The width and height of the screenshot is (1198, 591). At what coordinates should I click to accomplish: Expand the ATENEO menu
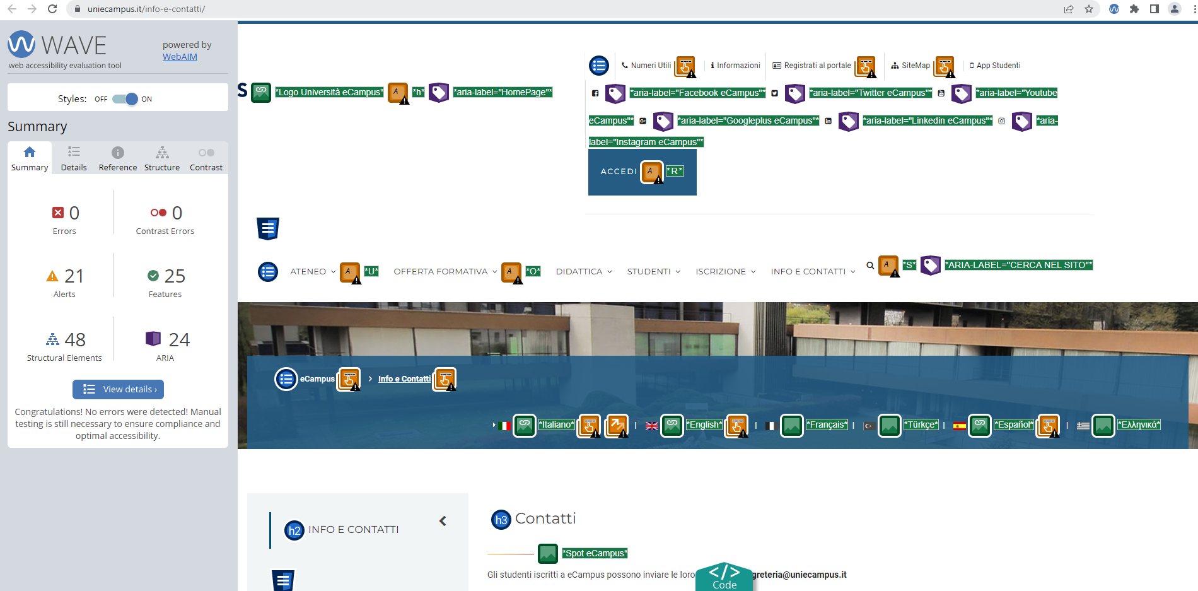coord(313,272)
